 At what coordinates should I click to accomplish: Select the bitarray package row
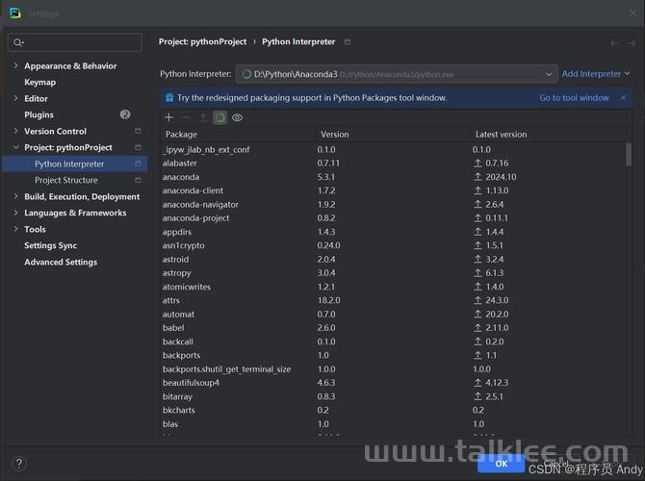point(393,396)
